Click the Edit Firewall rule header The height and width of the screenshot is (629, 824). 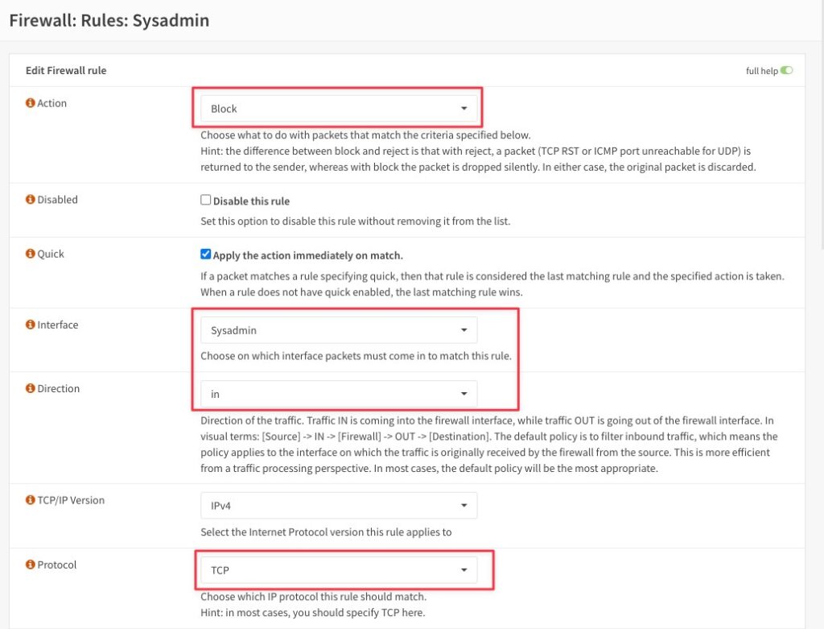pyautogui.click(x=66, y=71)
